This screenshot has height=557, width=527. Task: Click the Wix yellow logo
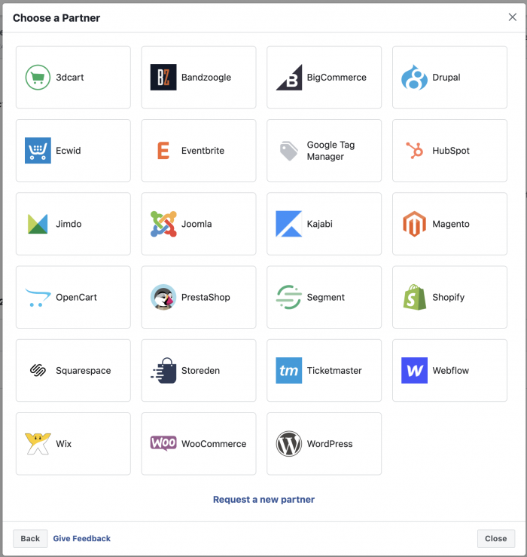38,444
